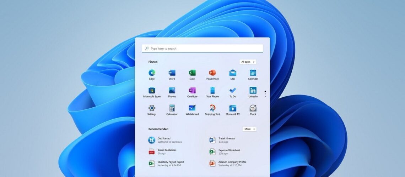Open Microsoft Store icon
This screenshot has width=405, height=177.
(x=152, y=91)
